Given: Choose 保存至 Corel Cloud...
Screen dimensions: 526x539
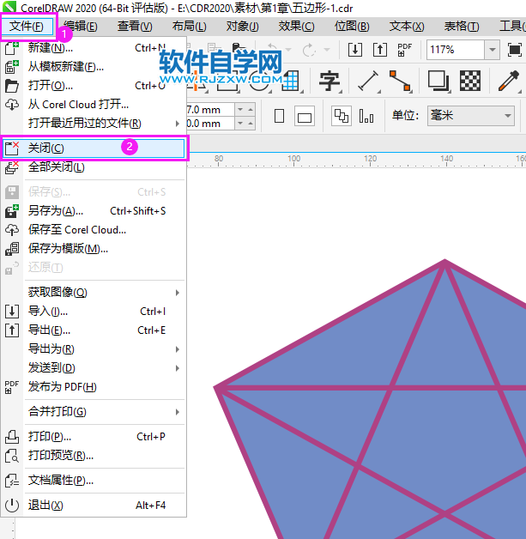Looking at the screenshot, I should [x=94, y=230].
